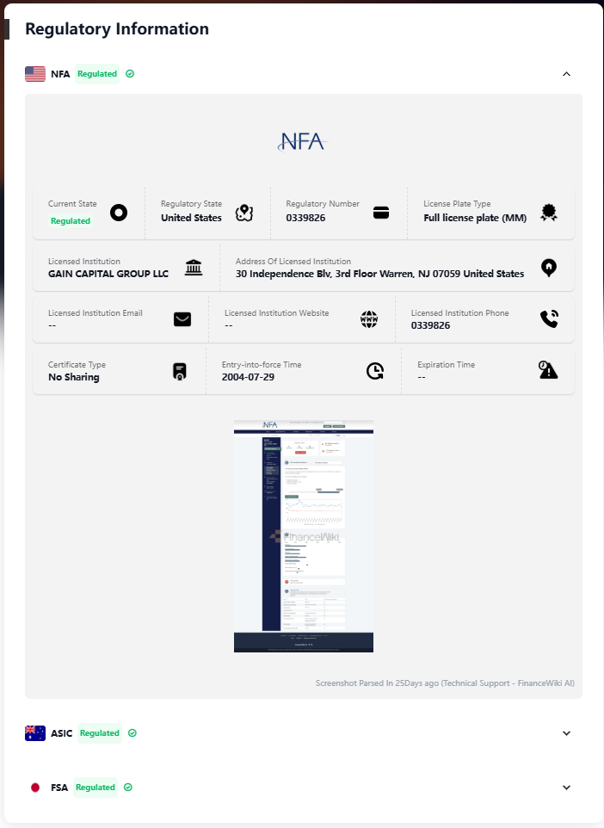Expand the FSA regulatory section chevron
Viewport: 604px width, 828px height.
566,788
